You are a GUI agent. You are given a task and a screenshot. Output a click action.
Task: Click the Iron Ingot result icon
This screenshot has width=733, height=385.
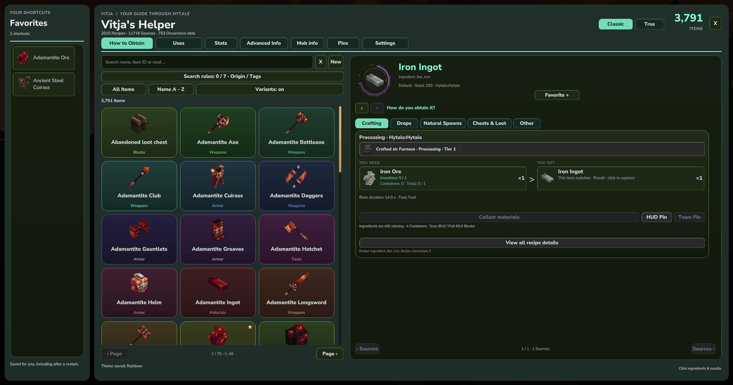click(547, 178)
